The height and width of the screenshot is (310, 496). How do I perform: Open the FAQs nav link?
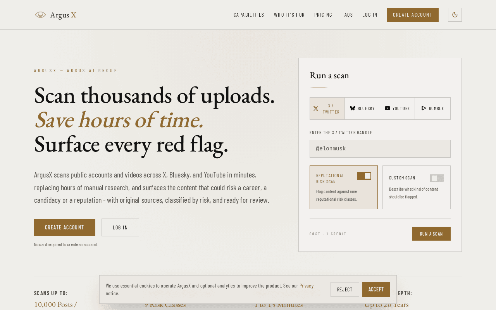pos(347,15)
